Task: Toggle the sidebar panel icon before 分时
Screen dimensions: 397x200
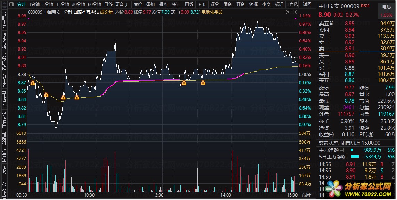Action: coord(11,4)
